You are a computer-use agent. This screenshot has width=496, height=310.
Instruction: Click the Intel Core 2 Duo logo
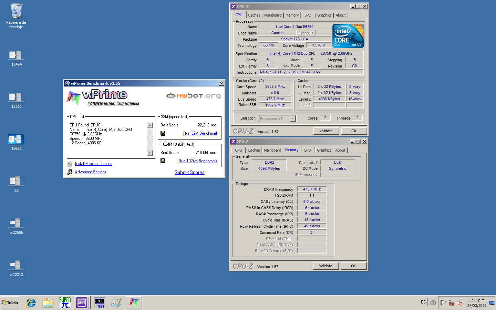348,36
